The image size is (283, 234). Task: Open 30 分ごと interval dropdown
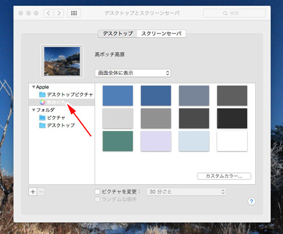point(186,192)
